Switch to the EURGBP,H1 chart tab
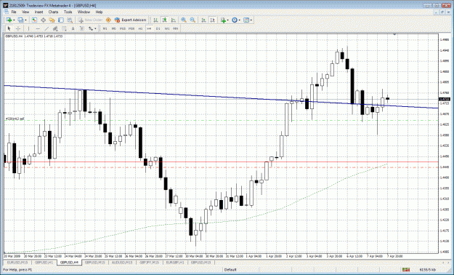The width and height of the screenshot is (454, 275). pos(175,262)
